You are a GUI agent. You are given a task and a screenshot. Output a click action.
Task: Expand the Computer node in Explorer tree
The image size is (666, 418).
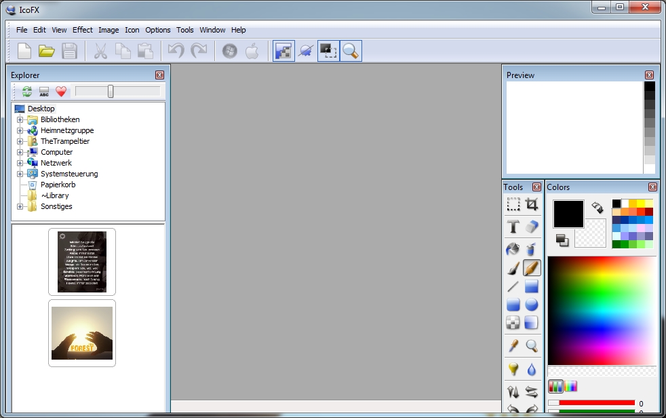(20, 152)
